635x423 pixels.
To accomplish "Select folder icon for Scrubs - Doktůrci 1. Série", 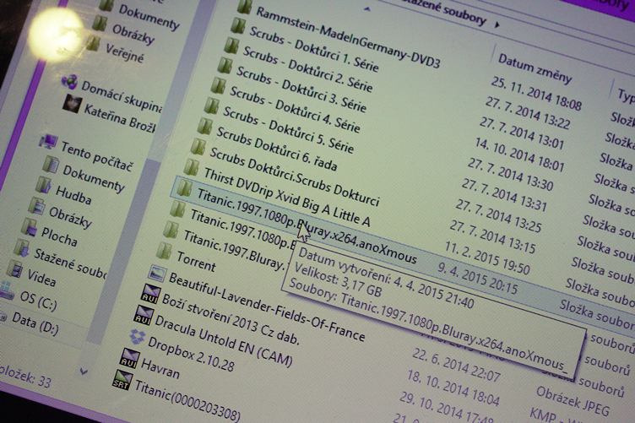I will [238, 25].
